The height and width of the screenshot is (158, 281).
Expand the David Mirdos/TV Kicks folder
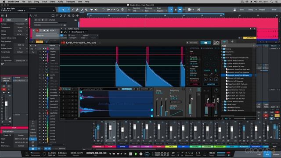pos(223,61)
